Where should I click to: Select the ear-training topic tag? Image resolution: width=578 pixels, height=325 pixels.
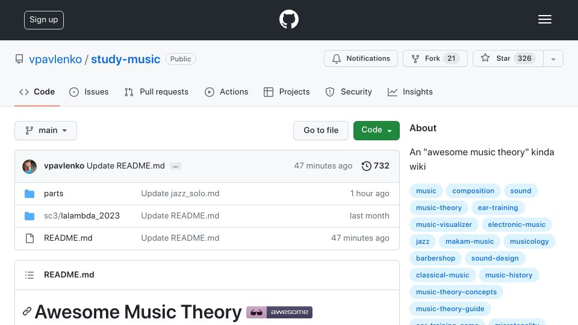498,208
